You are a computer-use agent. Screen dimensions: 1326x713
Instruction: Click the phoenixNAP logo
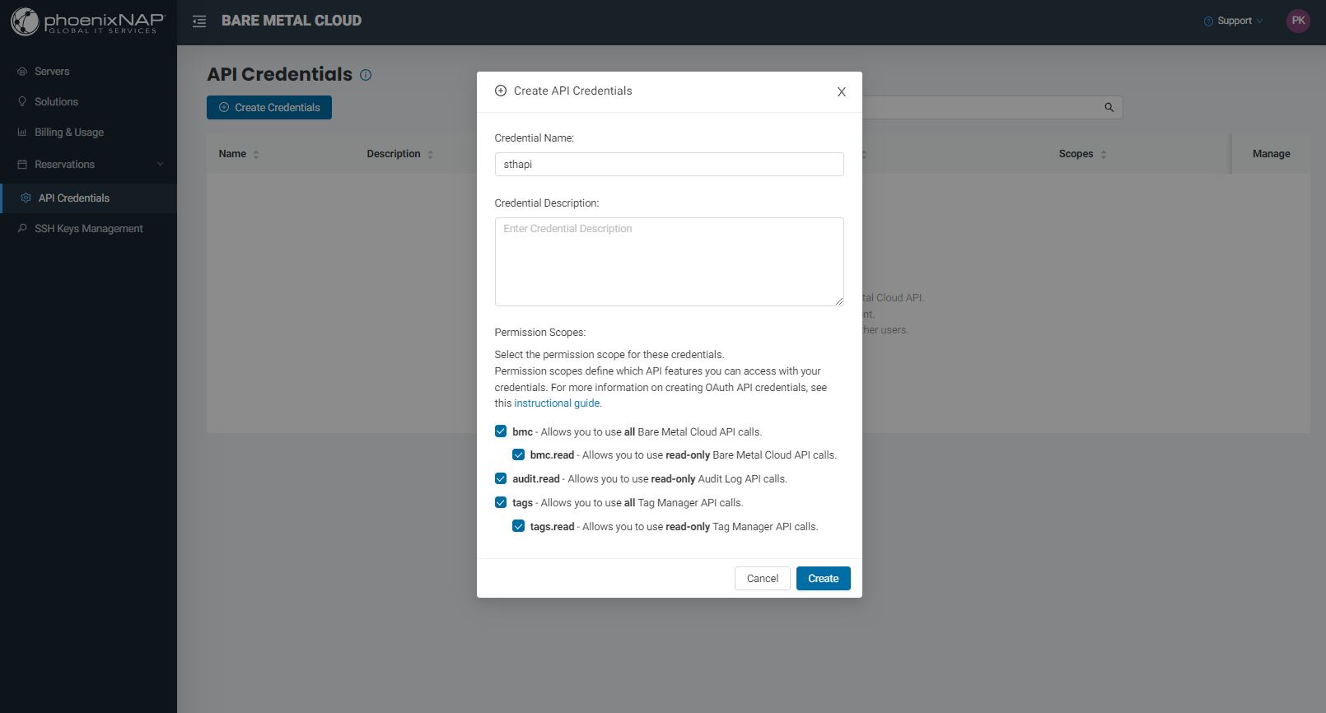coord(88,21)
